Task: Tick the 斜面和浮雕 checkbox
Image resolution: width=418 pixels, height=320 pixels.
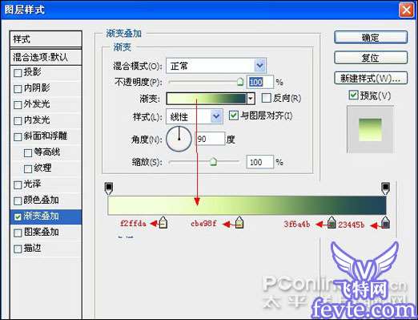Action: pos(18,137)
